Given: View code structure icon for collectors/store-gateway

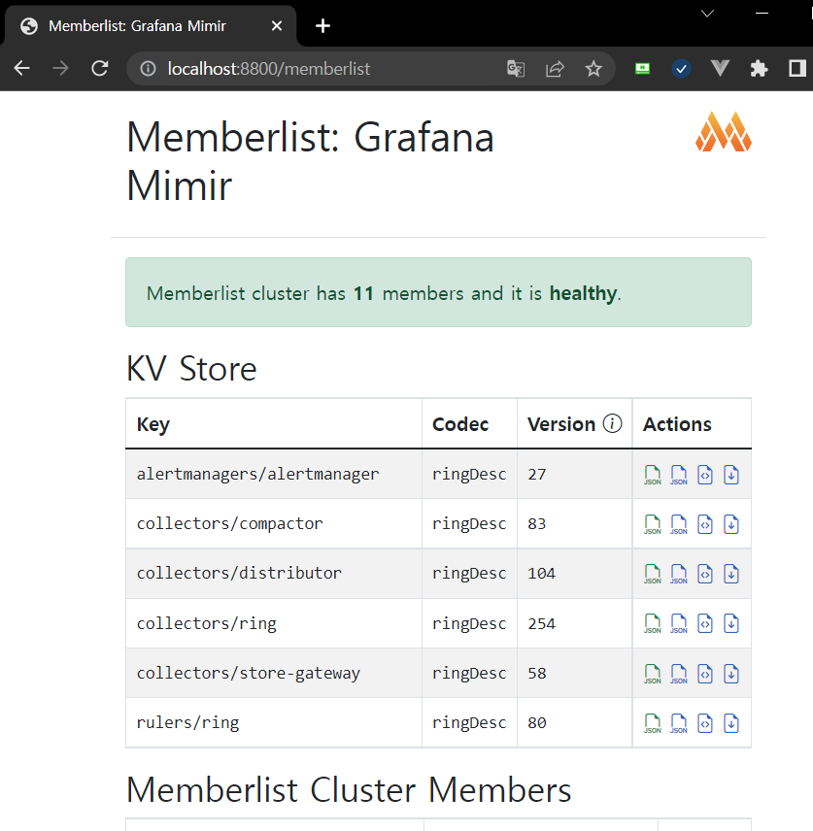Looking at the screenshot, I should 705,673.
